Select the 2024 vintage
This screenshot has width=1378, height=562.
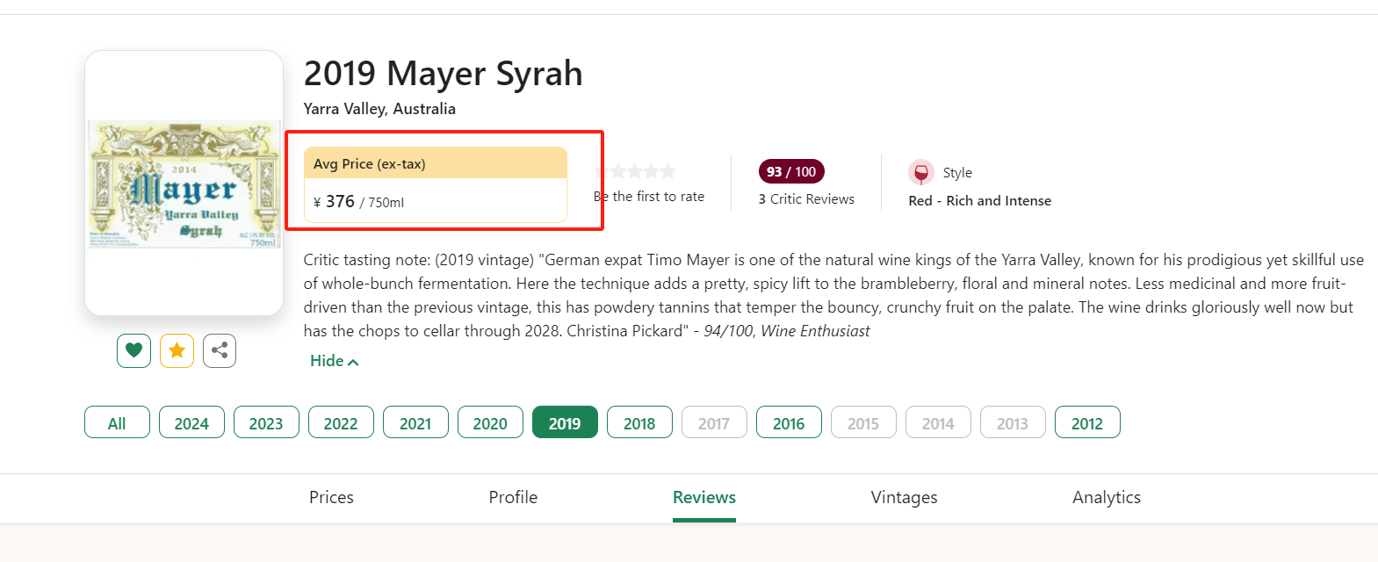click(191, 422)
